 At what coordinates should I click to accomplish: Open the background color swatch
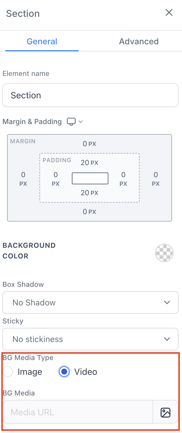pyautogui.click(x=164, y=253)
